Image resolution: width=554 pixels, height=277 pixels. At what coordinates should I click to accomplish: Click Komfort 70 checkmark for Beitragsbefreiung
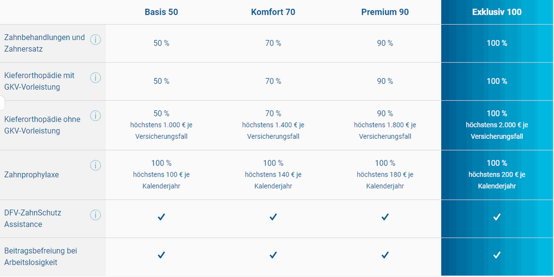coord(273,255)
